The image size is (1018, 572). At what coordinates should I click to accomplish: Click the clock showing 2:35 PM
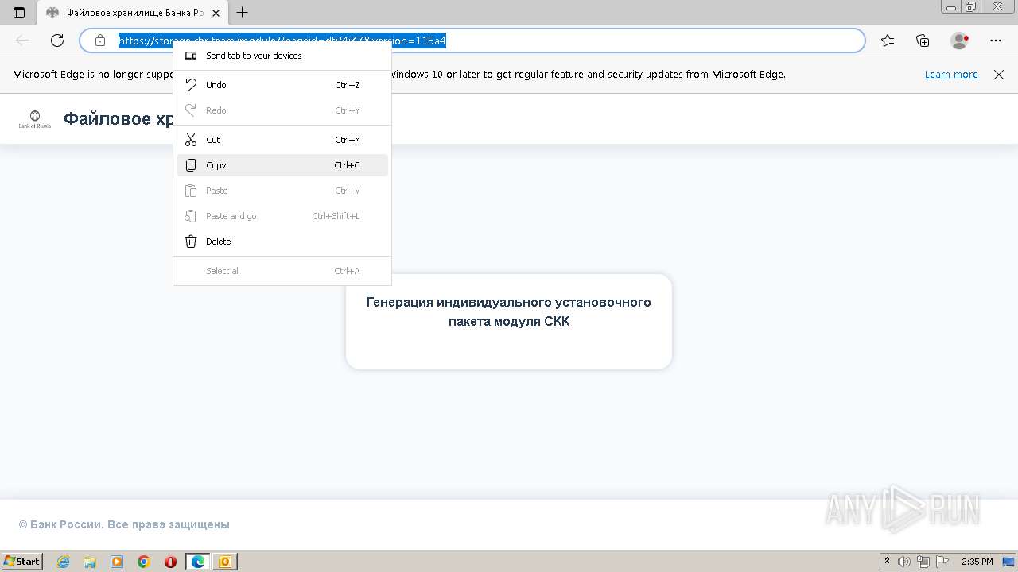point(977,562)
